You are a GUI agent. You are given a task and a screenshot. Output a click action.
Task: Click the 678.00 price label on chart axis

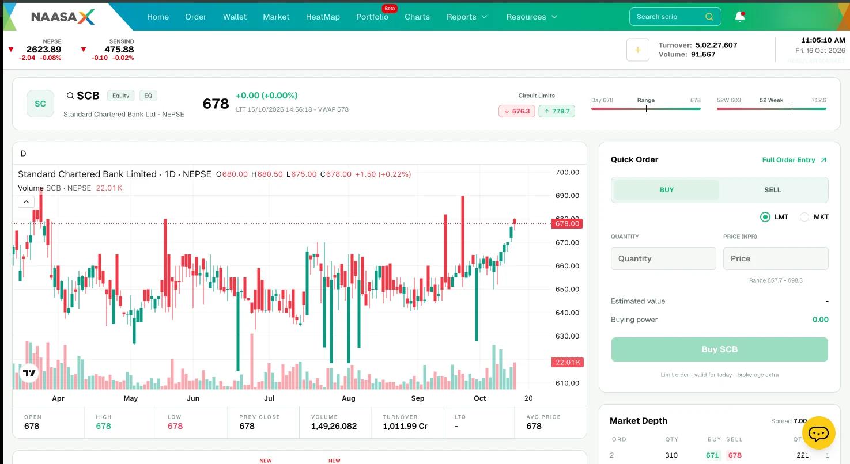(x=567, y=223)
